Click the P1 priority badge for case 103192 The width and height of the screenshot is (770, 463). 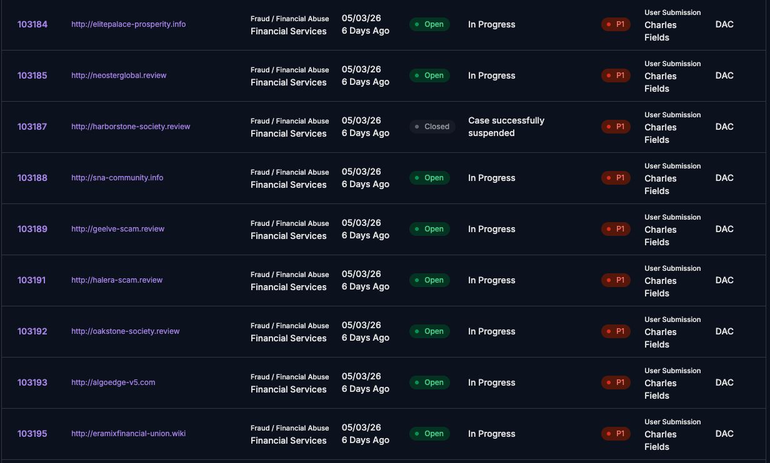click(616, 331)
